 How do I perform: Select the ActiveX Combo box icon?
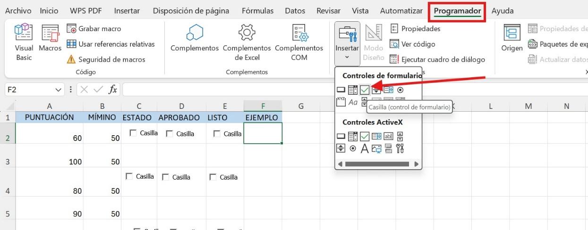pyautogui.click(x=353, y=137)
